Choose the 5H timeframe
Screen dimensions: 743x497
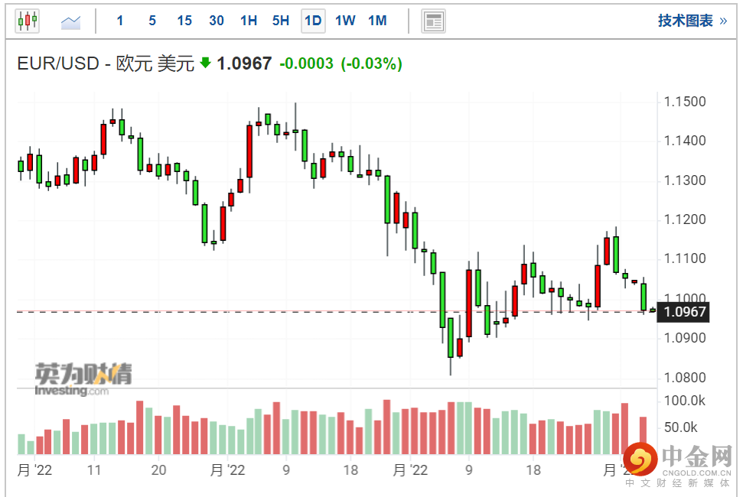tap(281, 21)
